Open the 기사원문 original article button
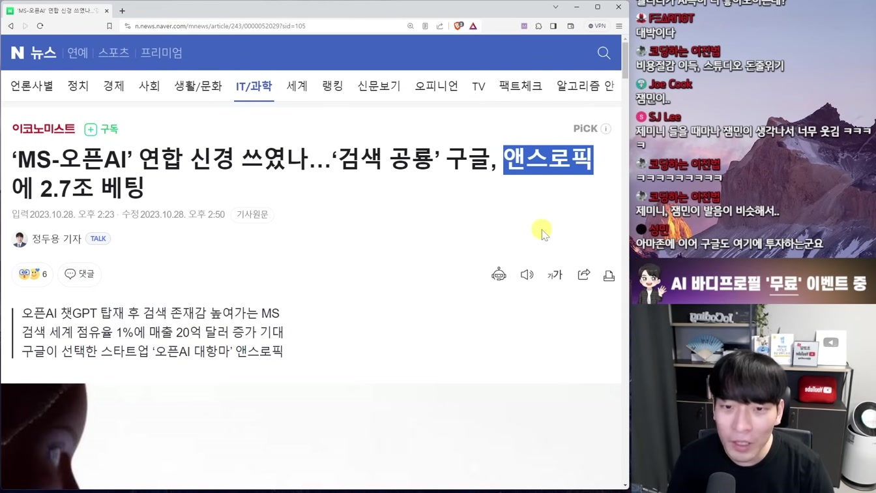The height and width of the screenshot is (493, 876). (x=252, y=215)
